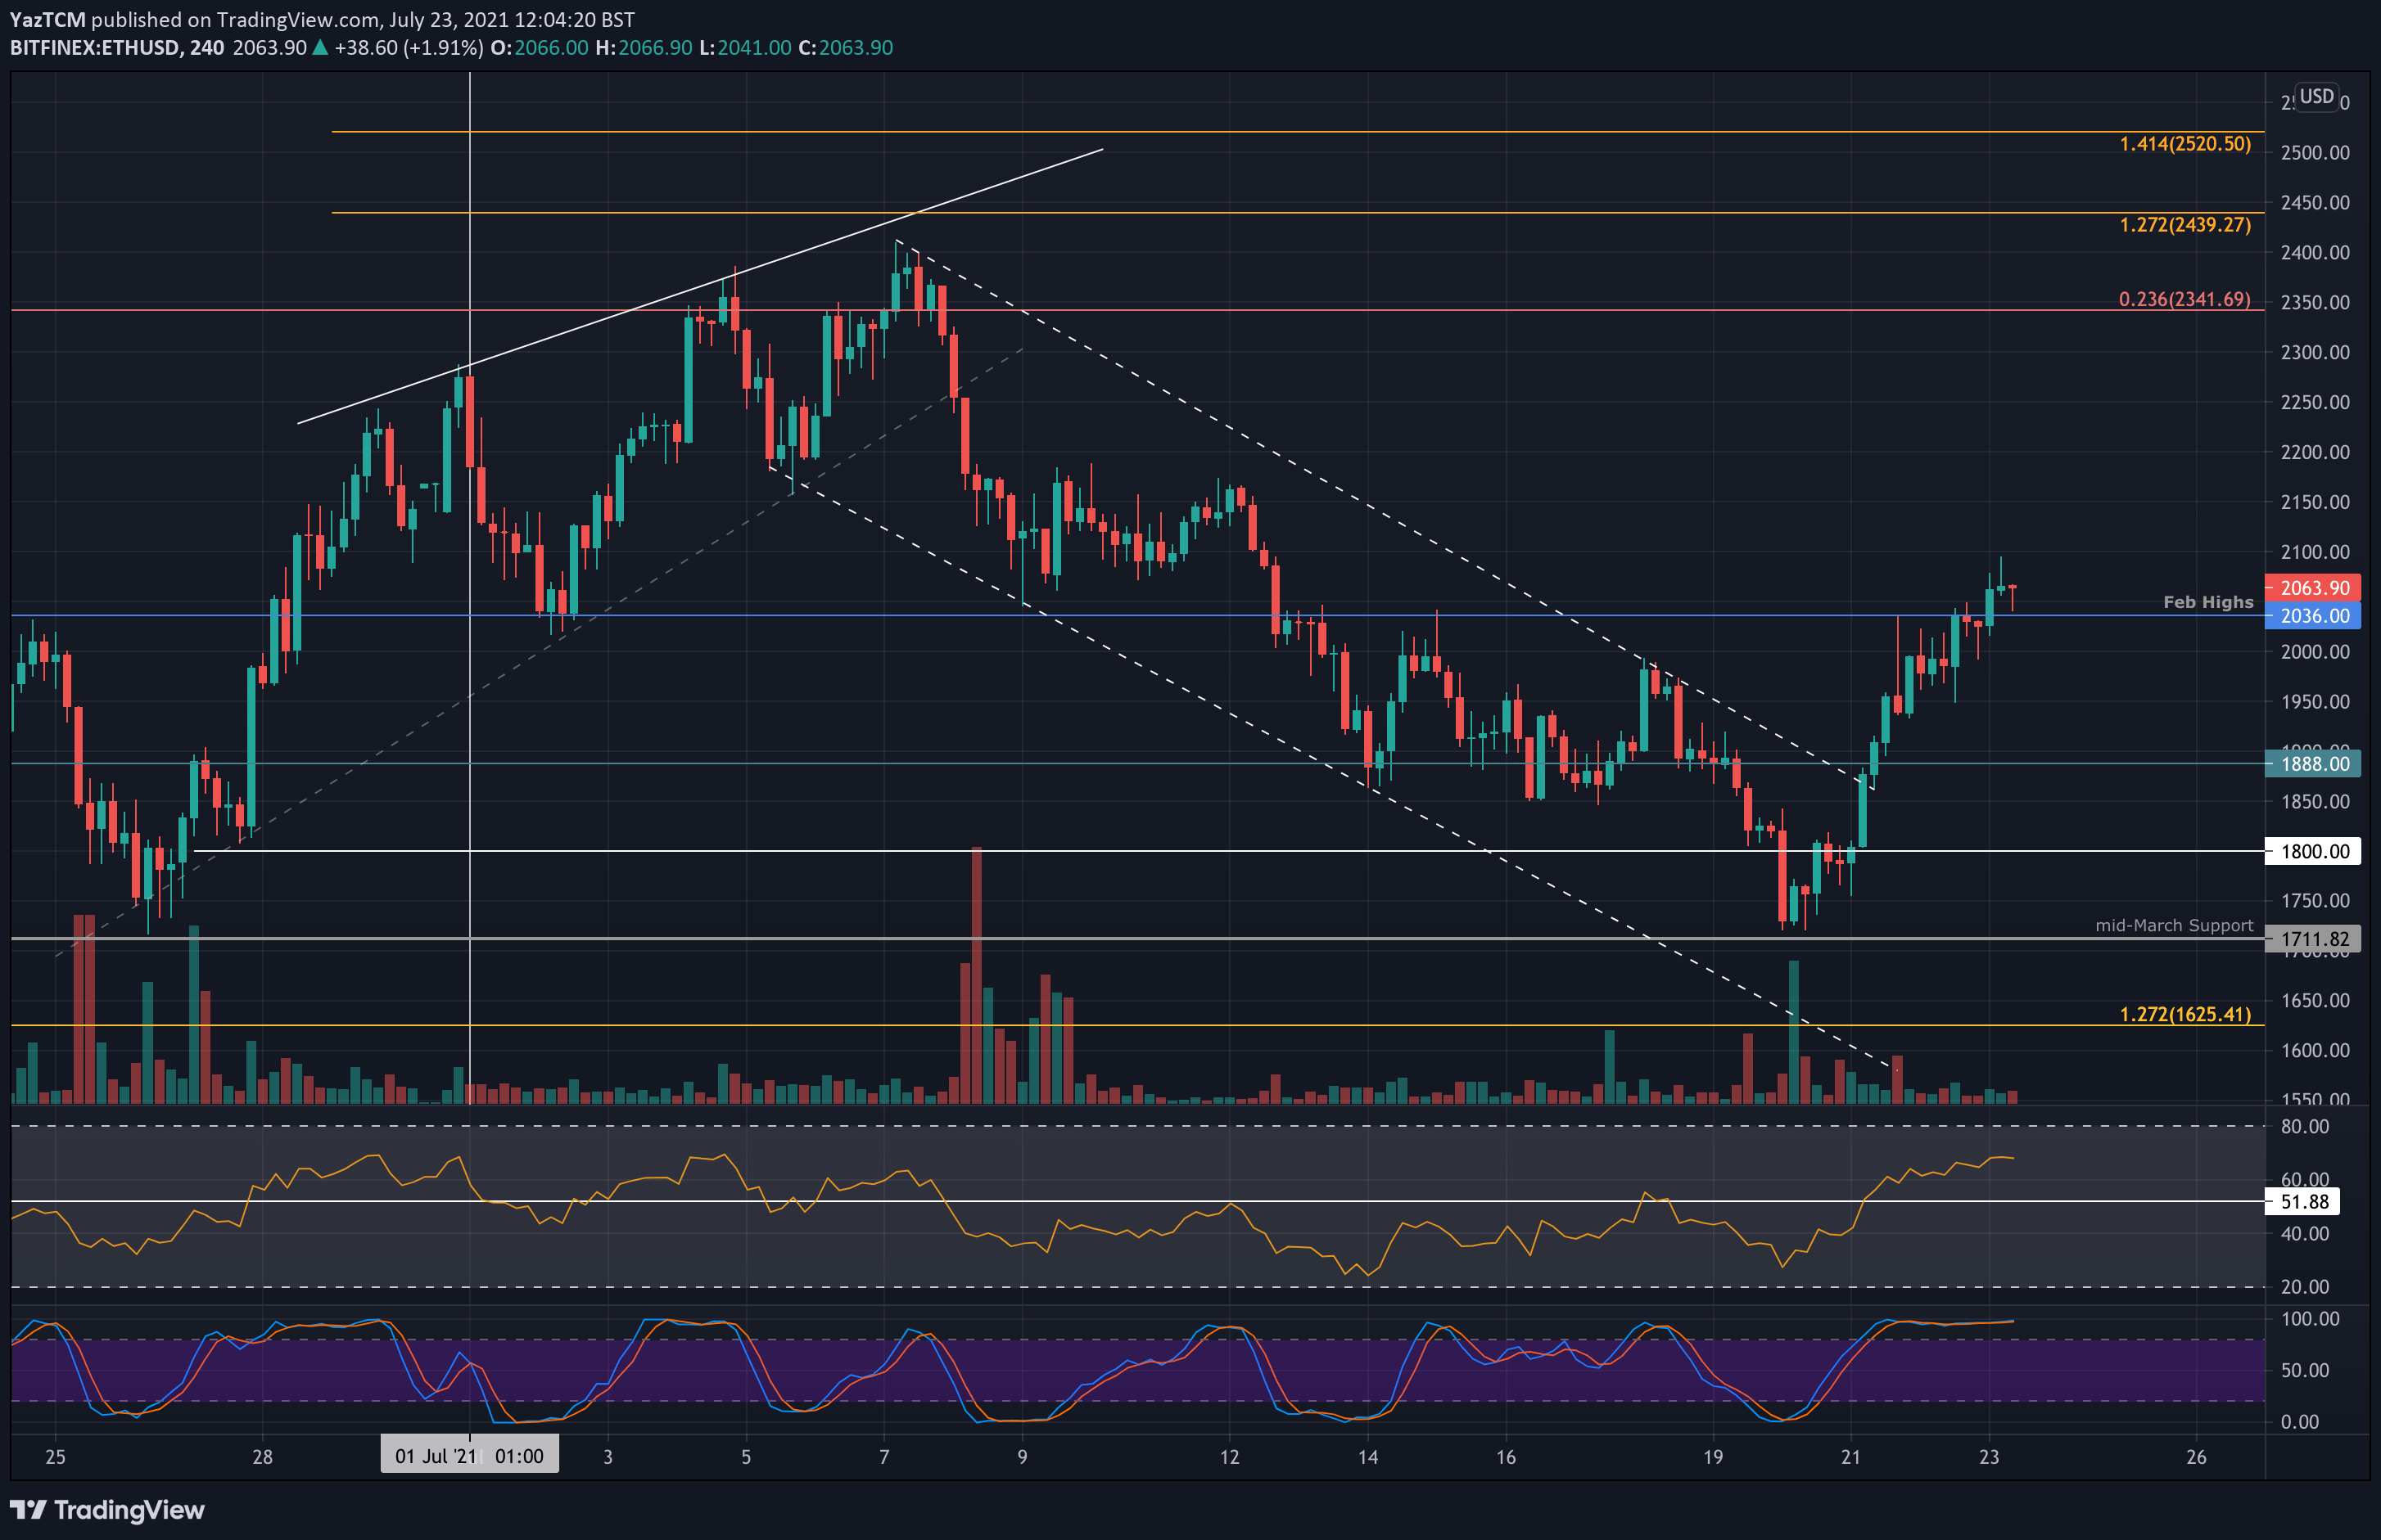Click the date 23 on time axis
The height and width of the screenshot is (1540, 2381).
point(1989,1457)
